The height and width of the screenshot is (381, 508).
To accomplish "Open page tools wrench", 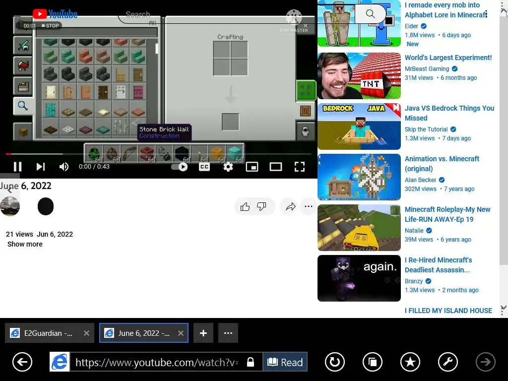I will point(448,362).
